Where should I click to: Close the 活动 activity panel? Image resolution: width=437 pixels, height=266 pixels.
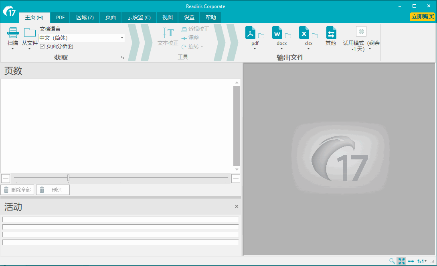click(x=237, y=206)
